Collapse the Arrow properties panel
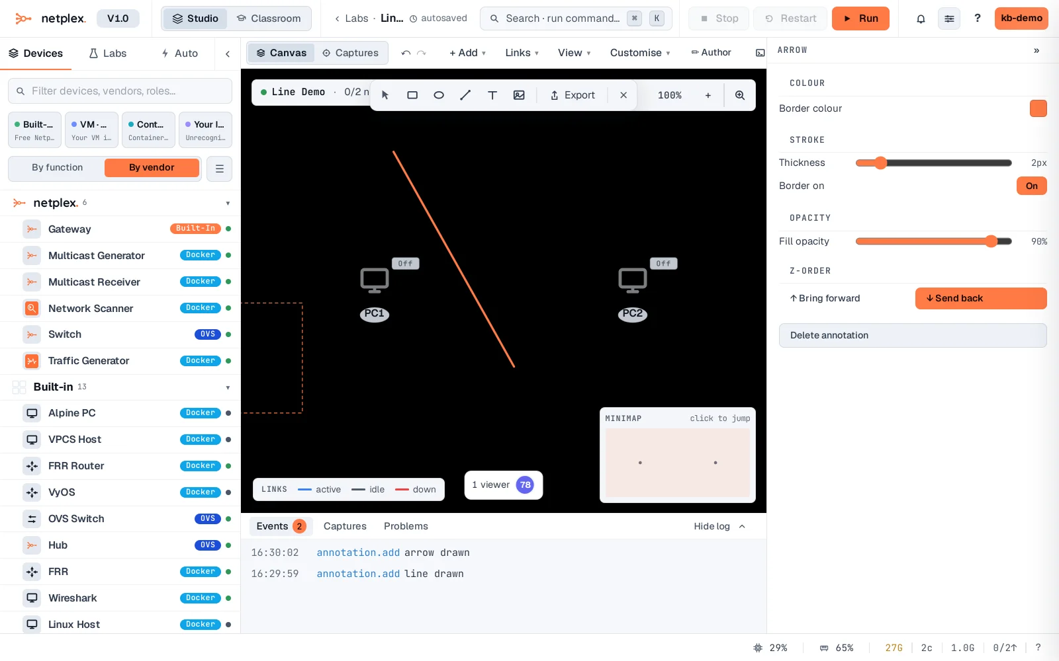Image resolution: width=1059 pixels, height=661 pixels. coord(1036,50)
